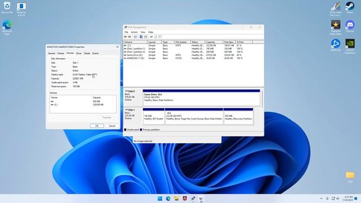
Task: Click the microphone icon in system tray
Action: pyautogui.click(x=327, y=198)
